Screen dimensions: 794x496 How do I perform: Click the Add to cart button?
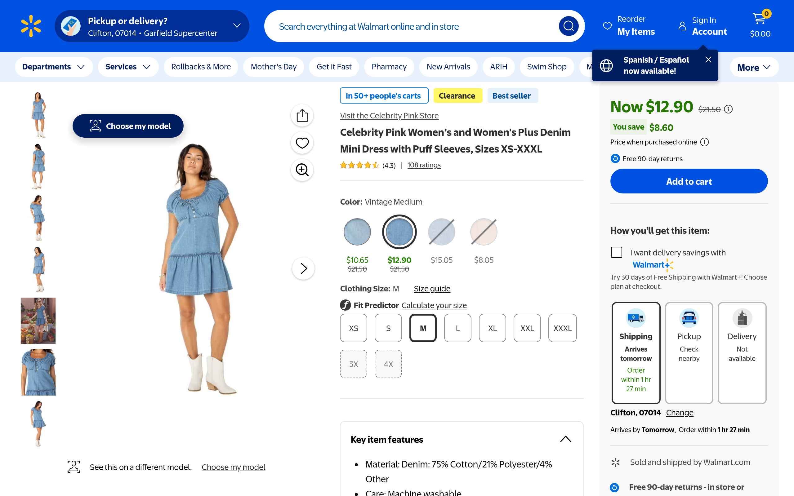pyautogui.click(x=689, y=181)
